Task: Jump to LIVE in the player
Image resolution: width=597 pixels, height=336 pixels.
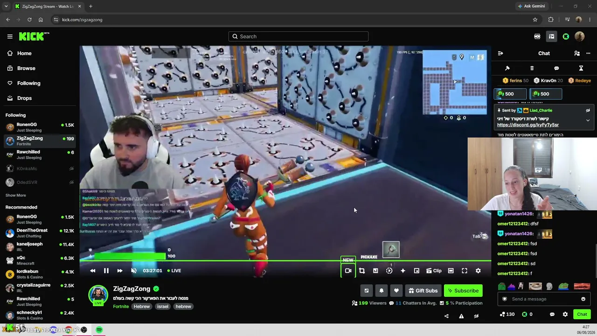Action: 174,271
